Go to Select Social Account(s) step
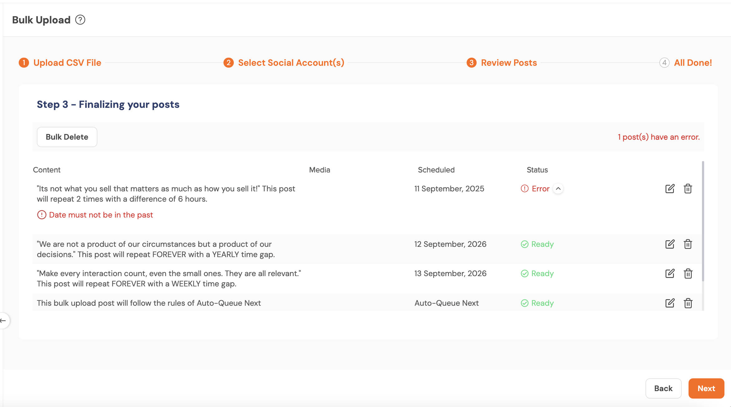731x407 pixels. coord(291,63)
